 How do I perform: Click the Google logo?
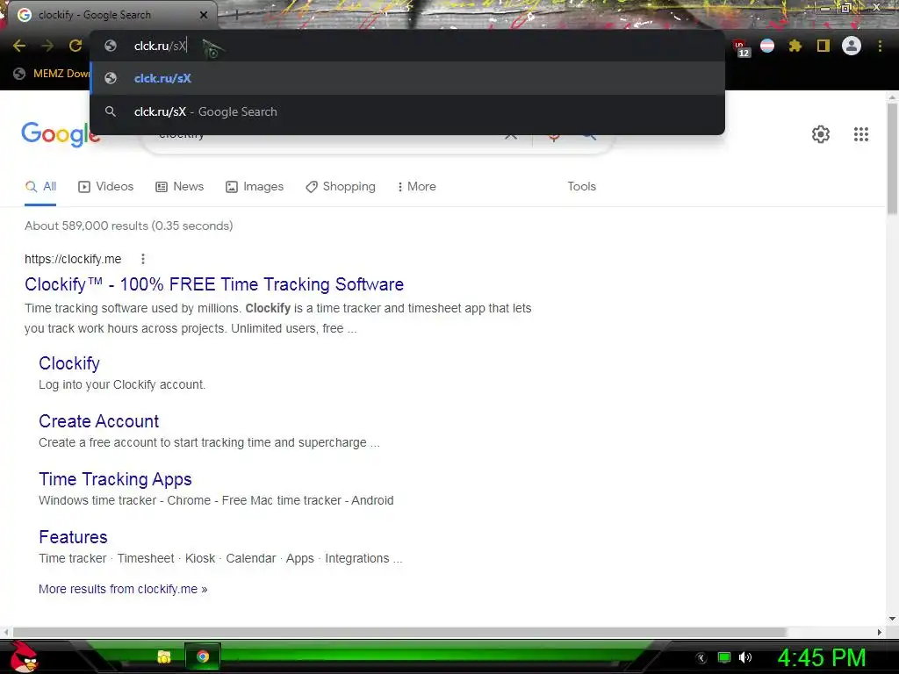click(x=61, y=134)
